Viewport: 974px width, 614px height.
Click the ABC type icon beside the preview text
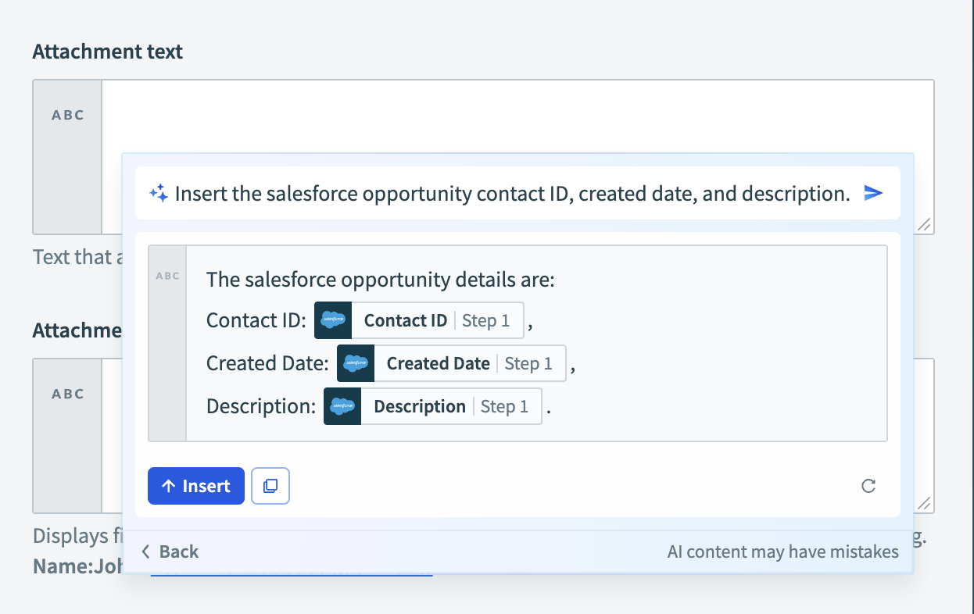click(167, 275)
